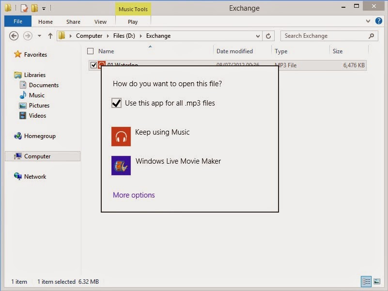Image resolution: width=388 pixels, height=291 pixels.
Task: Open Homegroup in navigation pane
Action: pyautogui.click(x=40, y=136)
